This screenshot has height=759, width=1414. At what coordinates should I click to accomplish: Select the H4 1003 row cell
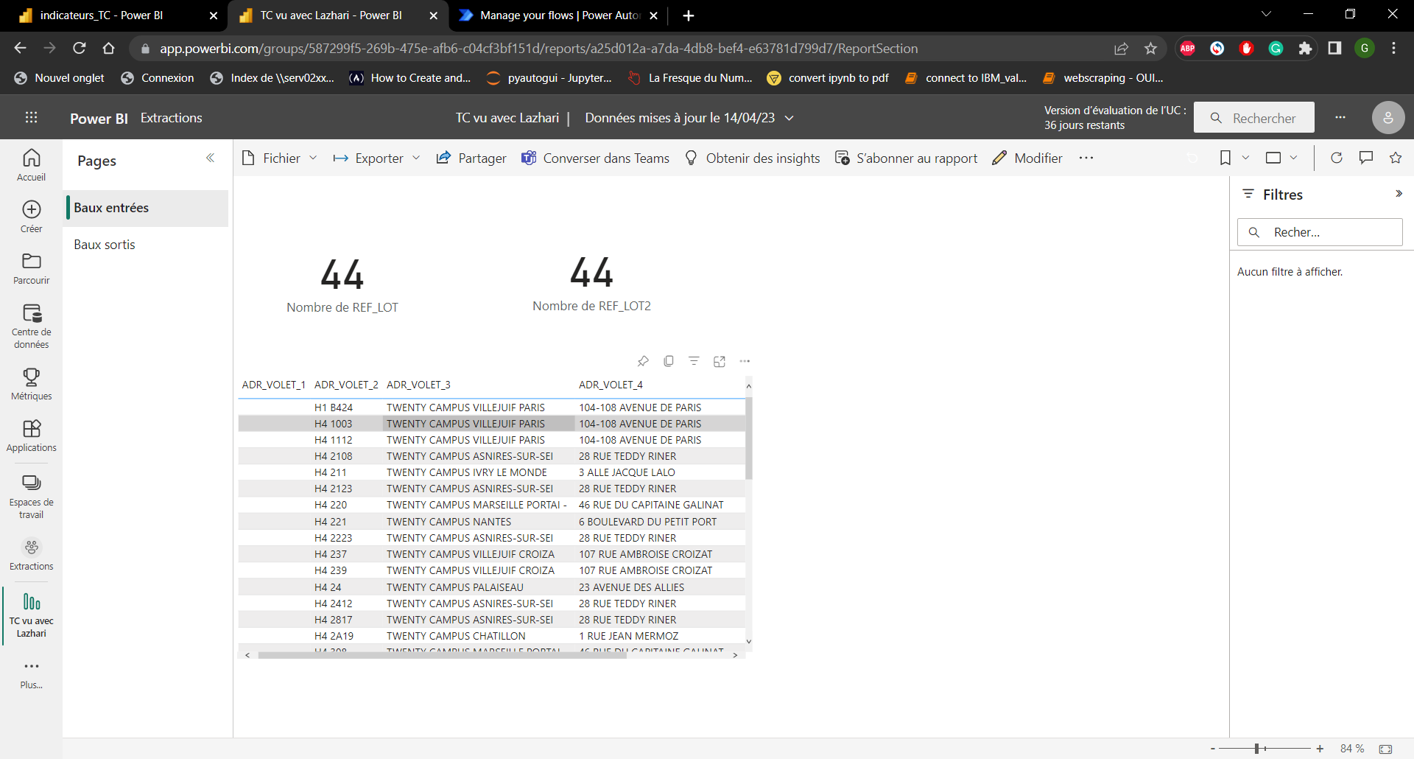tap(333, 424)
